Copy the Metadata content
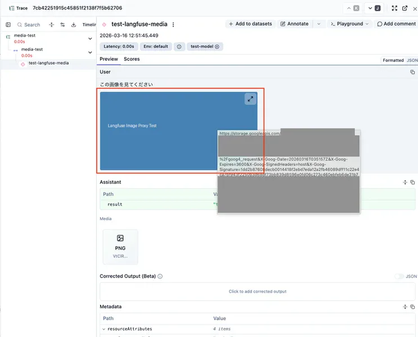This screenshot has width=418, height=337. [412, 307]
